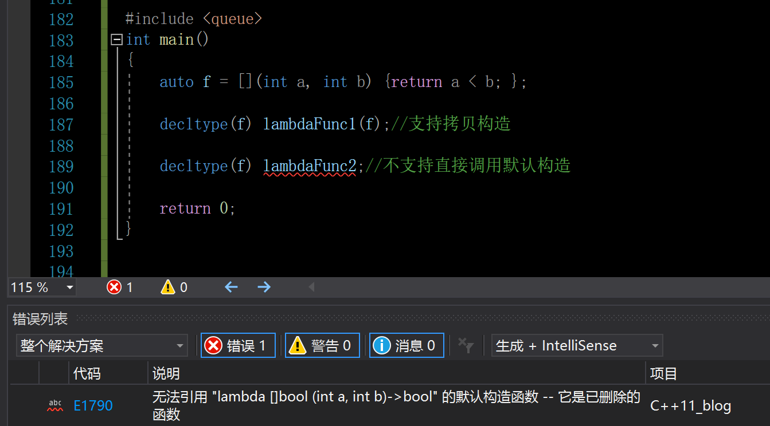Collapse the main function code block
Image resolution: width=770 pixels, height=426 pixels.
click(x=116, y=40)
